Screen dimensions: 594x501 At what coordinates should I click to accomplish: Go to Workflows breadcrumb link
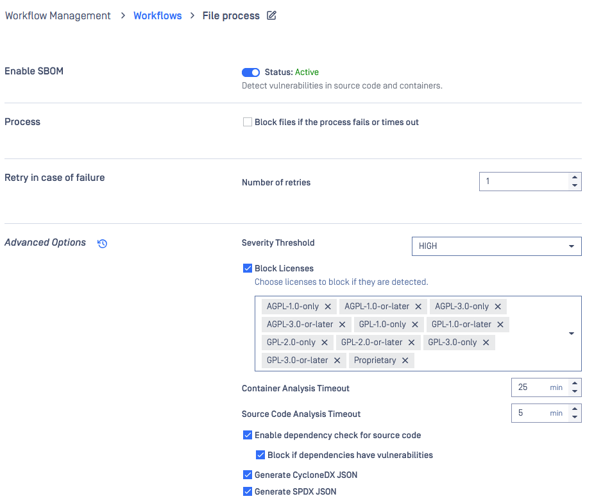157,15
